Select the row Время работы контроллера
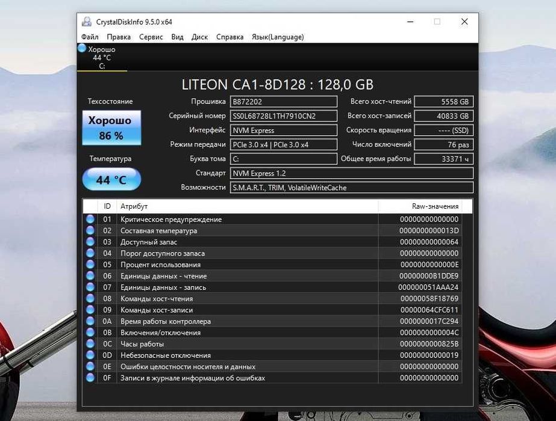Image resolution: width=556 pixels, height=421 pixels. [x=272, y=321]
